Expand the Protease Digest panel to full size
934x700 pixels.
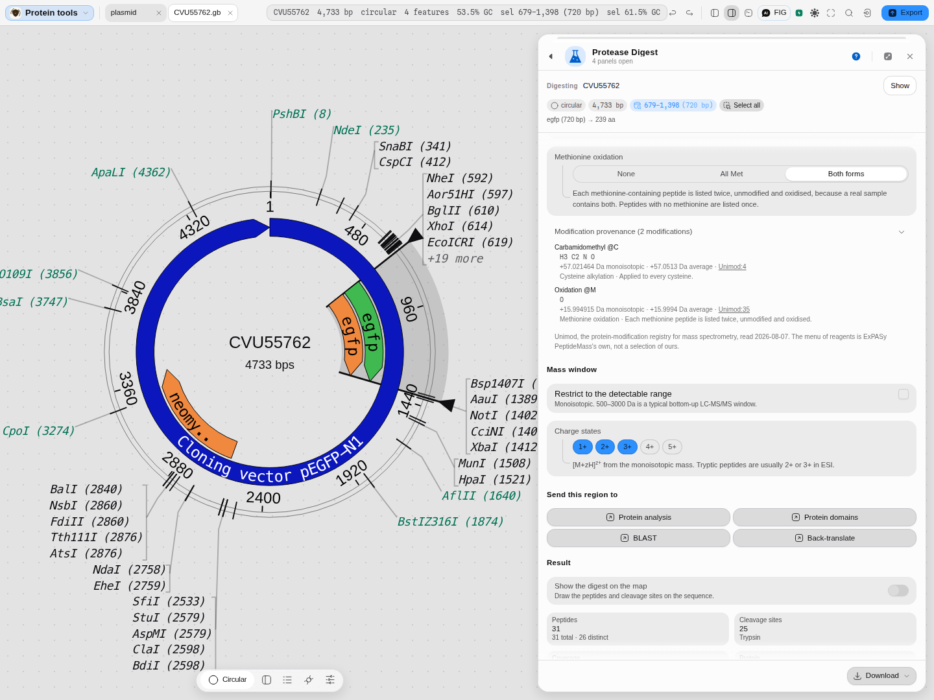(x=888, y=56)
